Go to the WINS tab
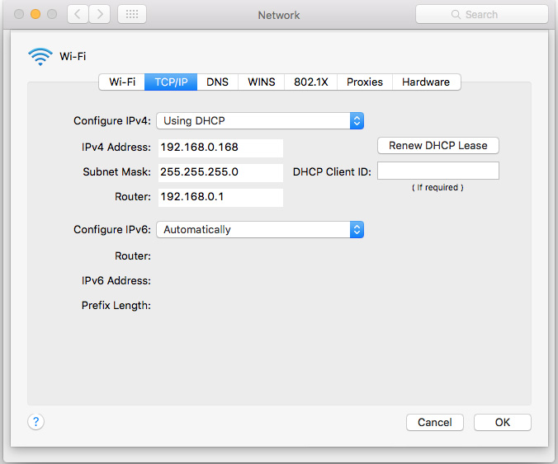The width and height of the screenshot is (558, 464). [261, 82]
